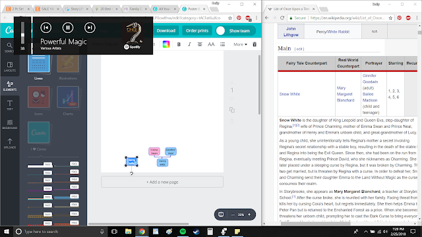Reload the Wikipedia page
The image size is (422, 237).
pos(282,18)
